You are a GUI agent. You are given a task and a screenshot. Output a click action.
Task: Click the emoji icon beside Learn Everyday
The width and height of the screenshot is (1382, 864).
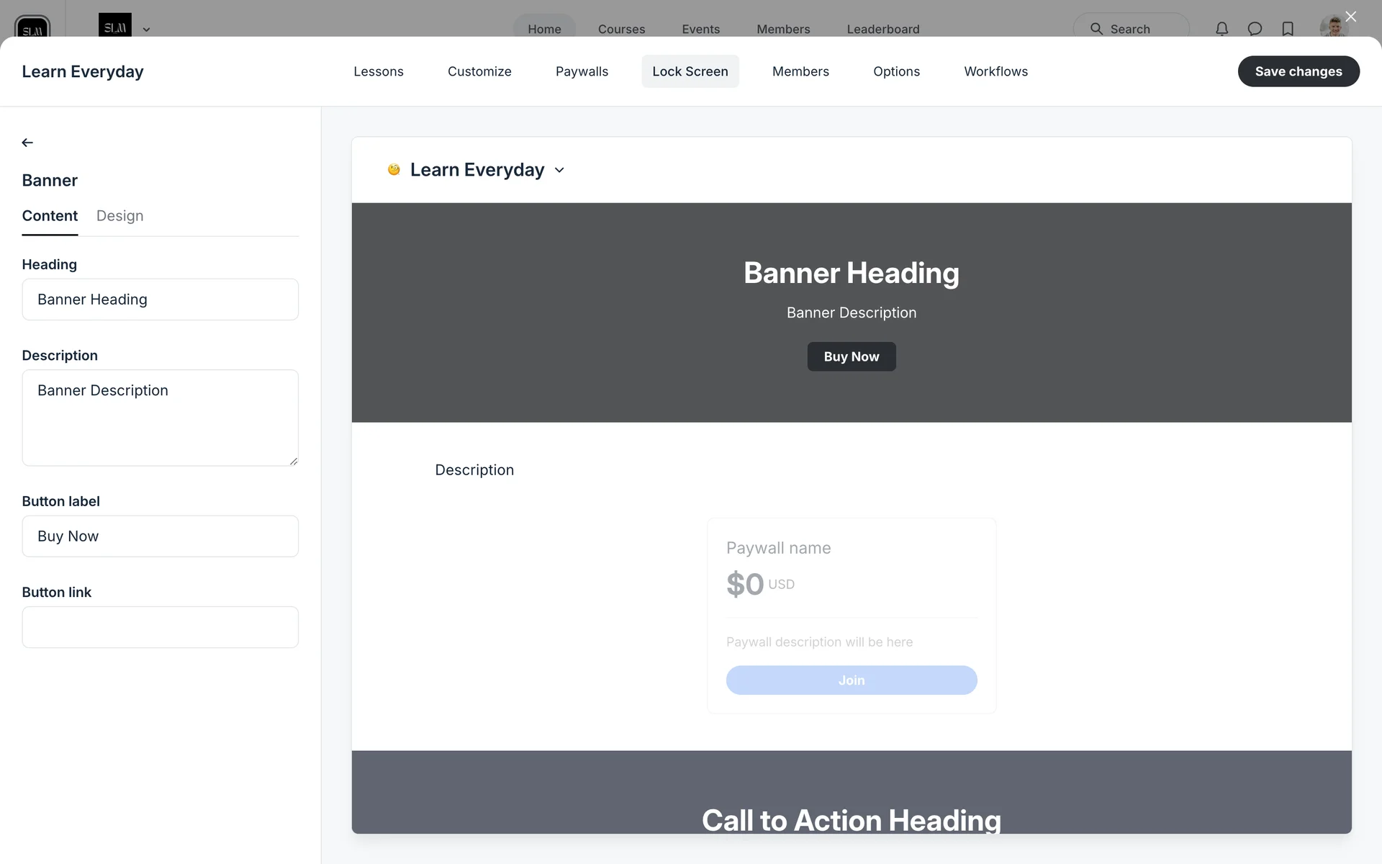tap(394, 170)
